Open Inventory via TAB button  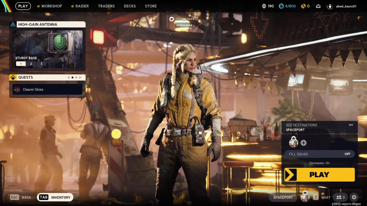click(55, 197)
